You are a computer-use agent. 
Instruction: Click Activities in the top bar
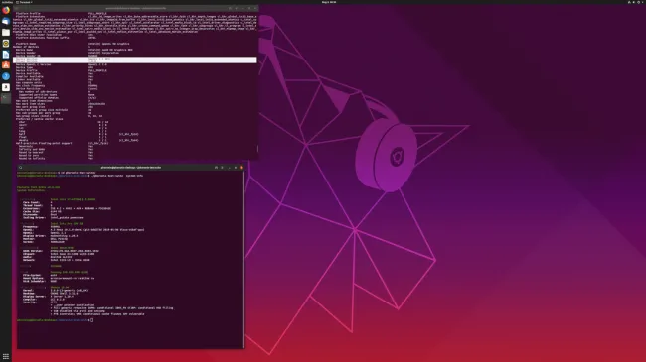coord(7,2)
